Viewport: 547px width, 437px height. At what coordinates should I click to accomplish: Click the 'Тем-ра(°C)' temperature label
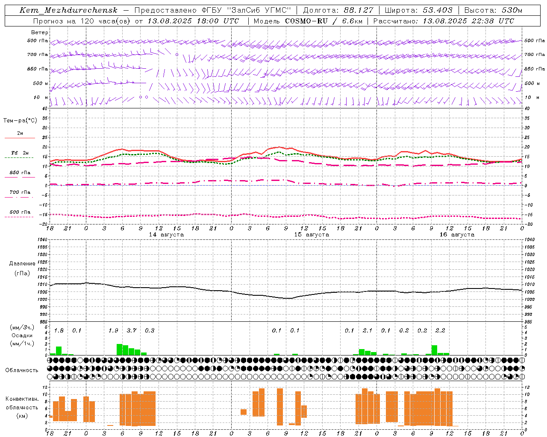[20, 121]
